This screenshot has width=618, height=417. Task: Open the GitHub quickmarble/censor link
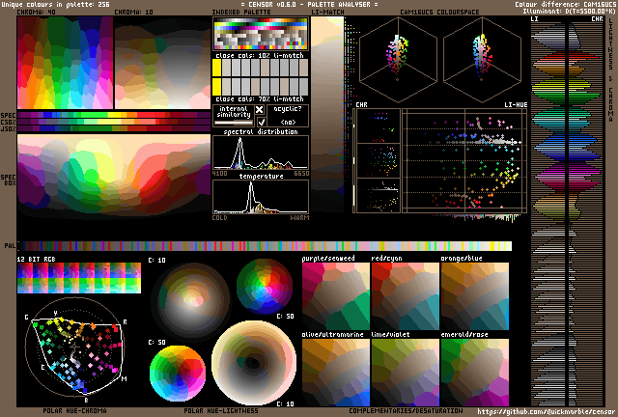click(x=548, y=410)
